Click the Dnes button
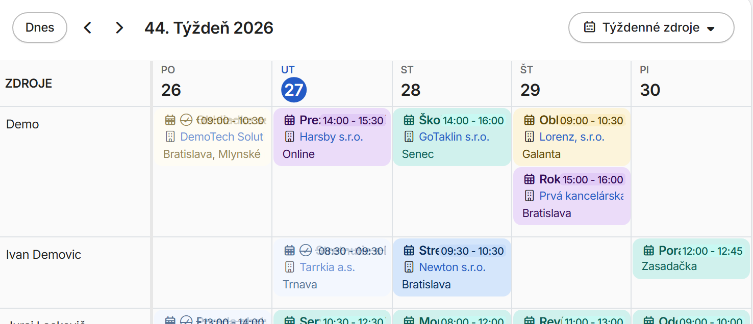This screenshot has height=324, width=753. point(40,28)
